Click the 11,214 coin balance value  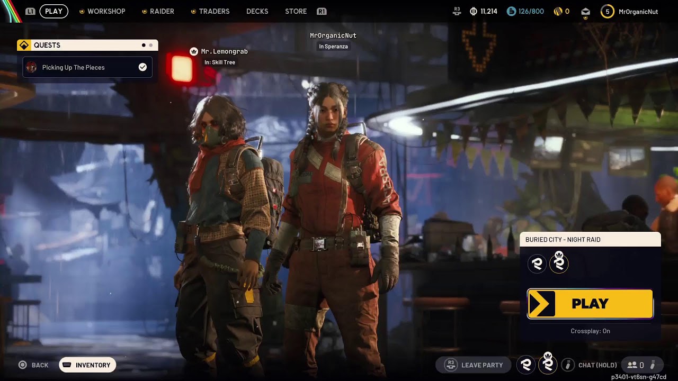coord(489,11)
